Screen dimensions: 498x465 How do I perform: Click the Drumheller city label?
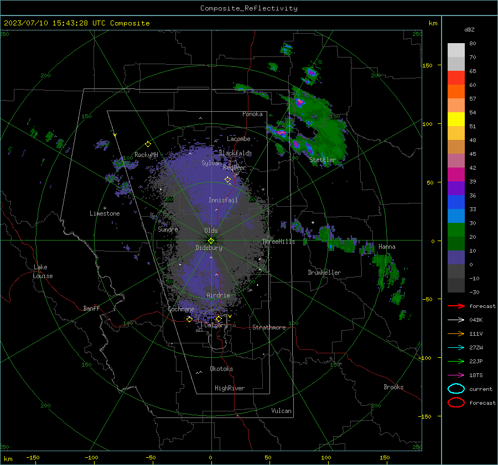pyautogui.click(x=324, y=273)
